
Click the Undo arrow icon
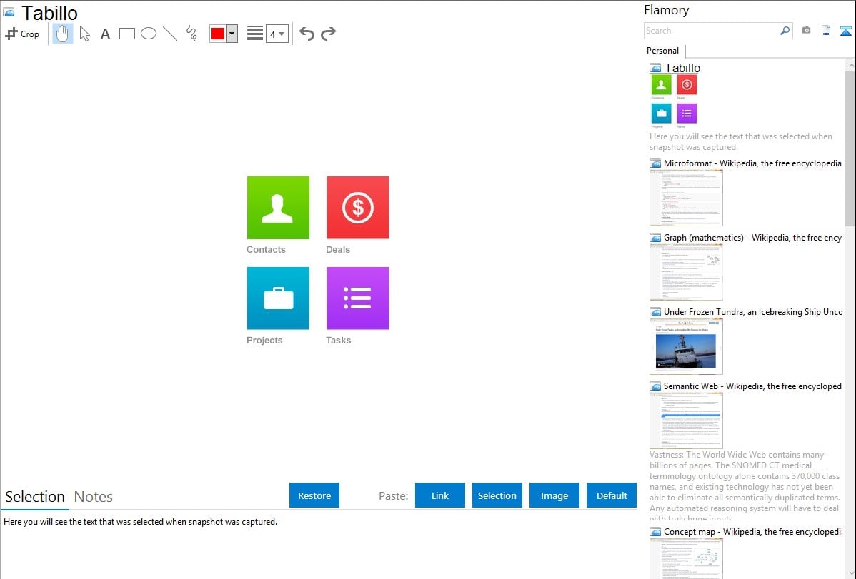pyautogui.click(x=307, y=32)
